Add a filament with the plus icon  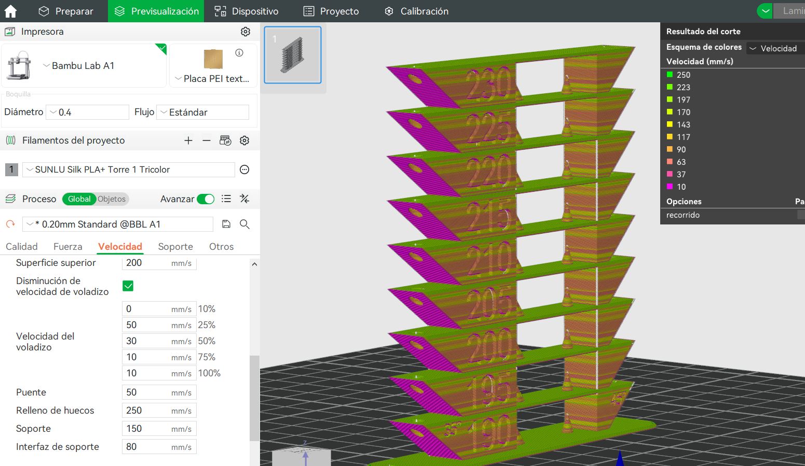click(188, 140)
